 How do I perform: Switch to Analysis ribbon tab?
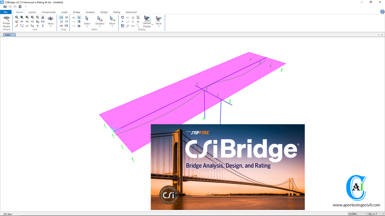coord(90,12)
